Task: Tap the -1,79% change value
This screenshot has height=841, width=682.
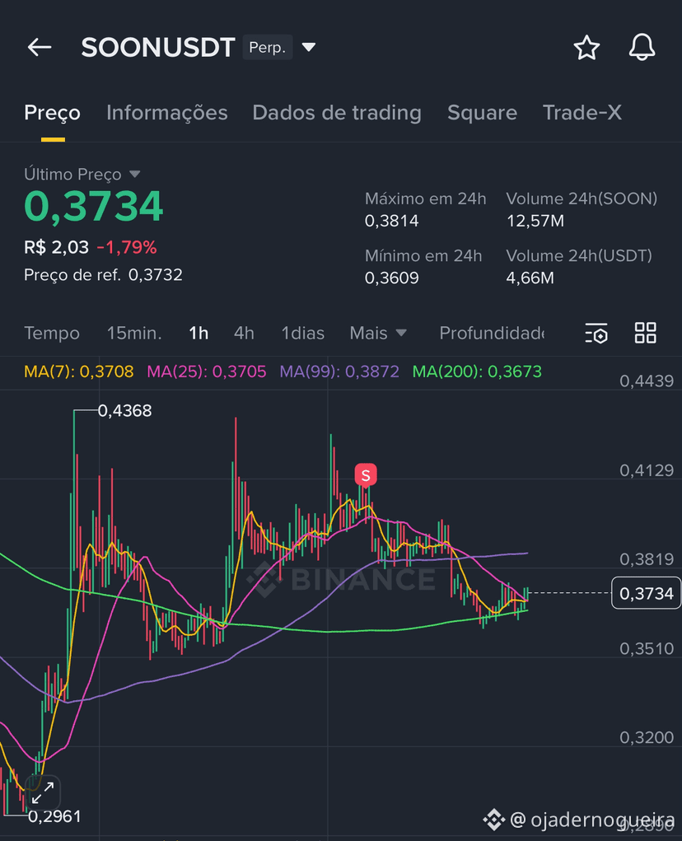Action: [127, 247]
